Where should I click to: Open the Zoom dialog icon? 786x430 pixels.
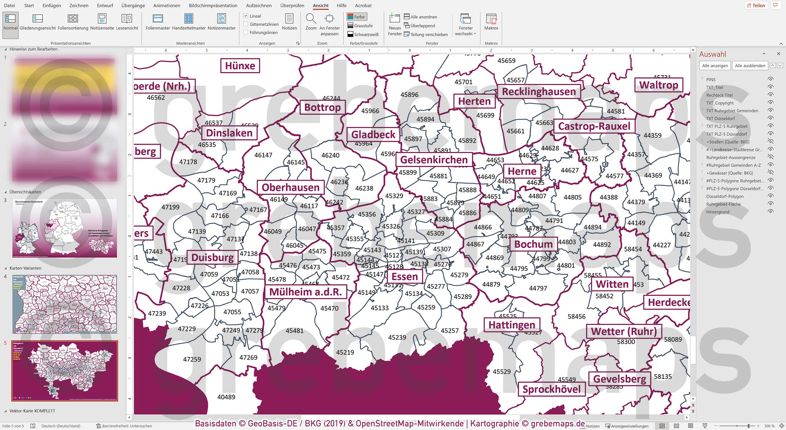310,21
